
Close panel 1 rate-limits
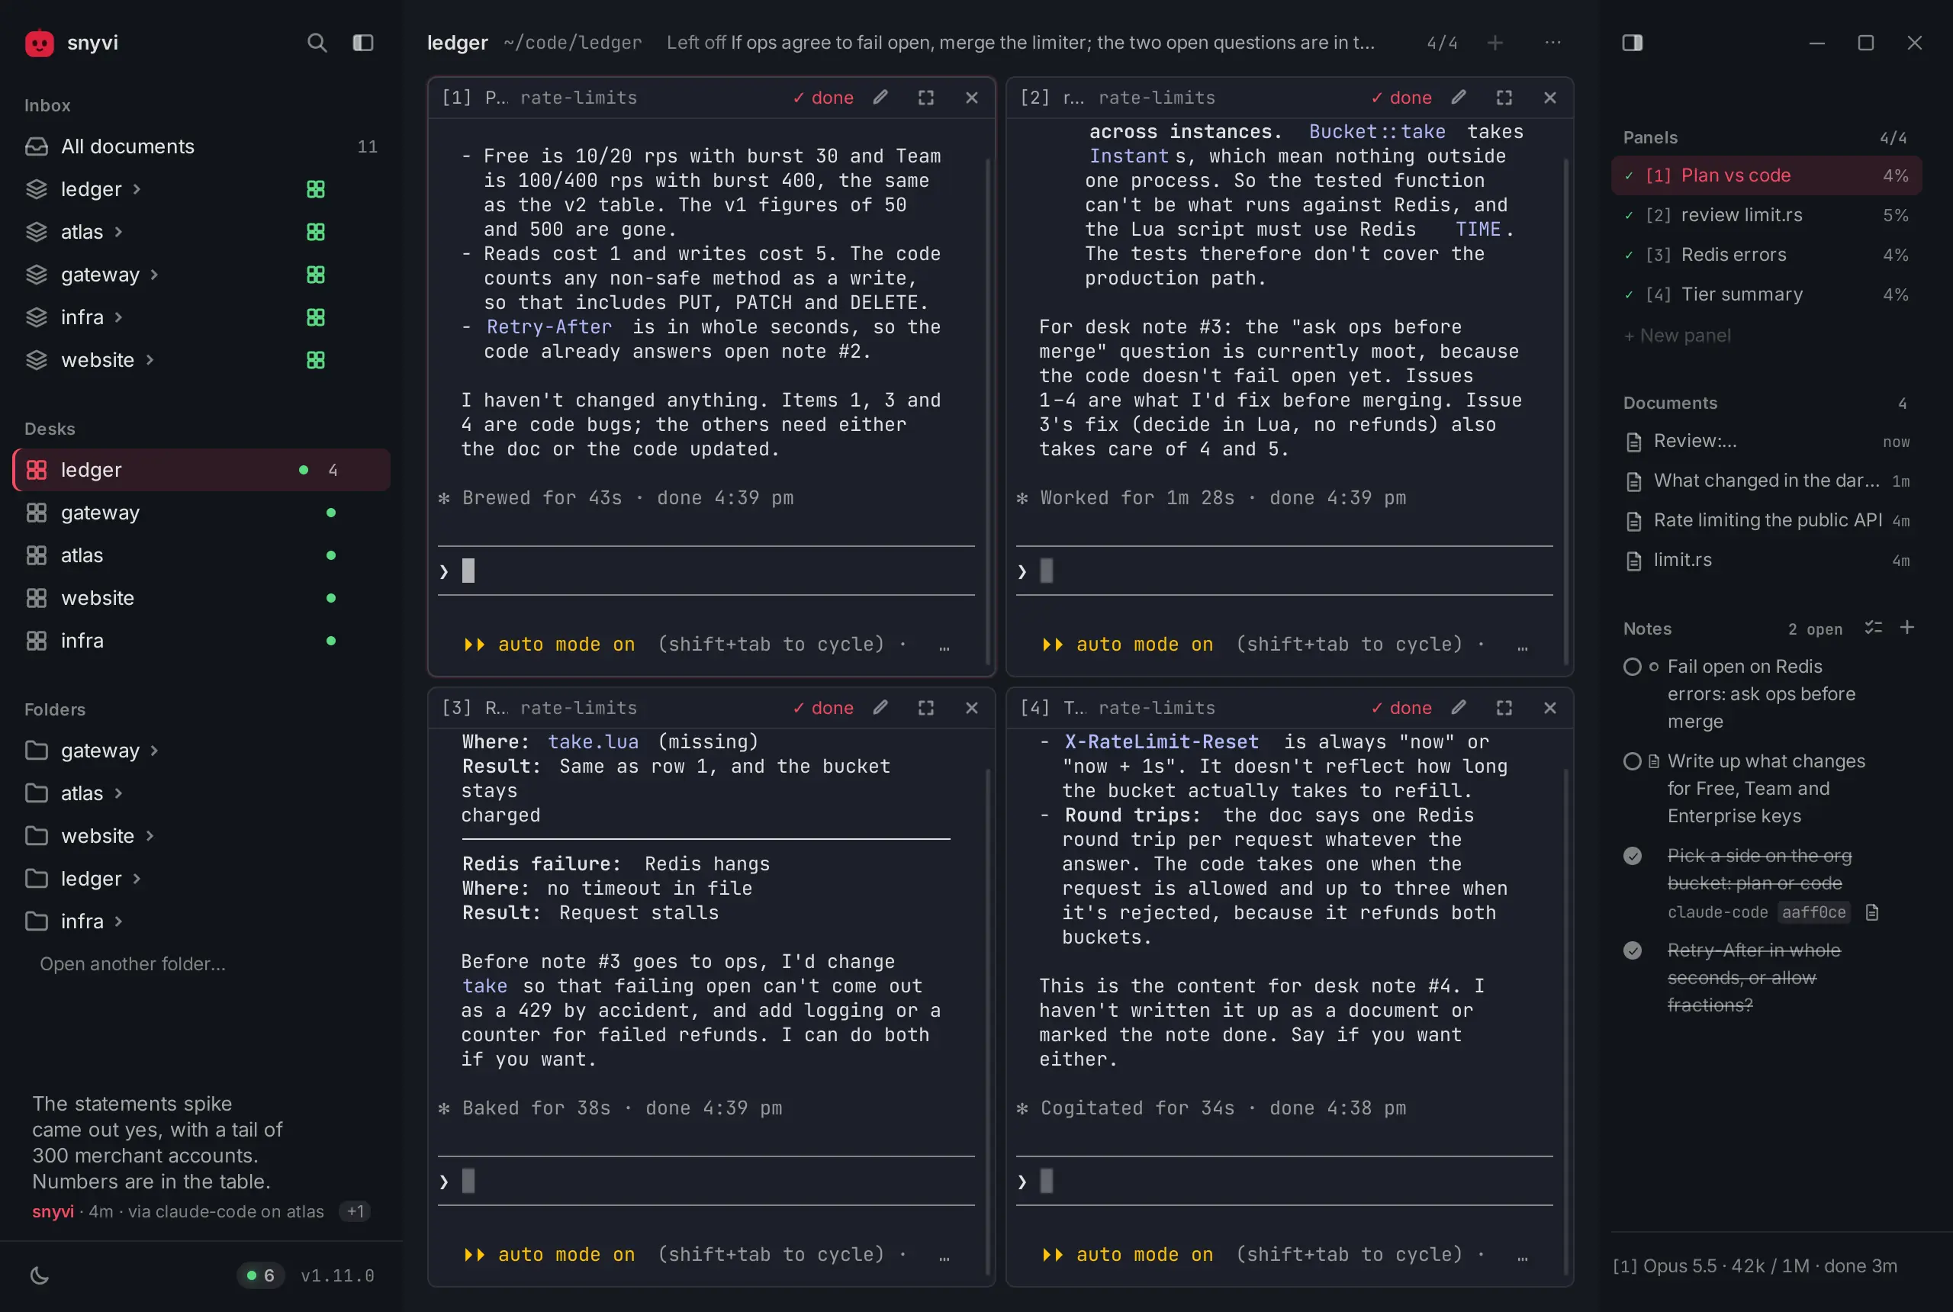pos(971,98)
